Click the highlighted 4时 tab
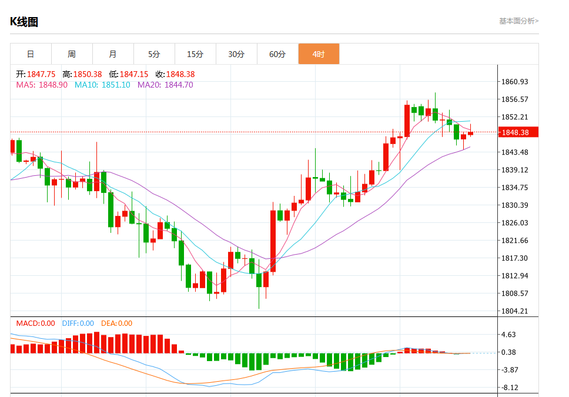 pos(319,54)
